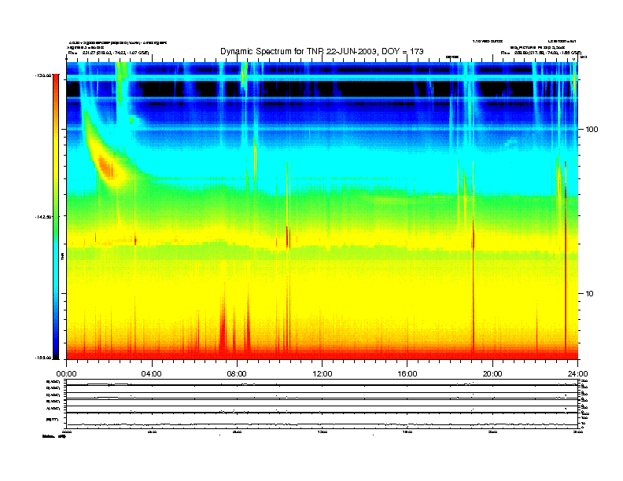This screenshot has height=481, width=623.
Task: Click the top-right Rs position coordinates text
Action: coord(540,53)
